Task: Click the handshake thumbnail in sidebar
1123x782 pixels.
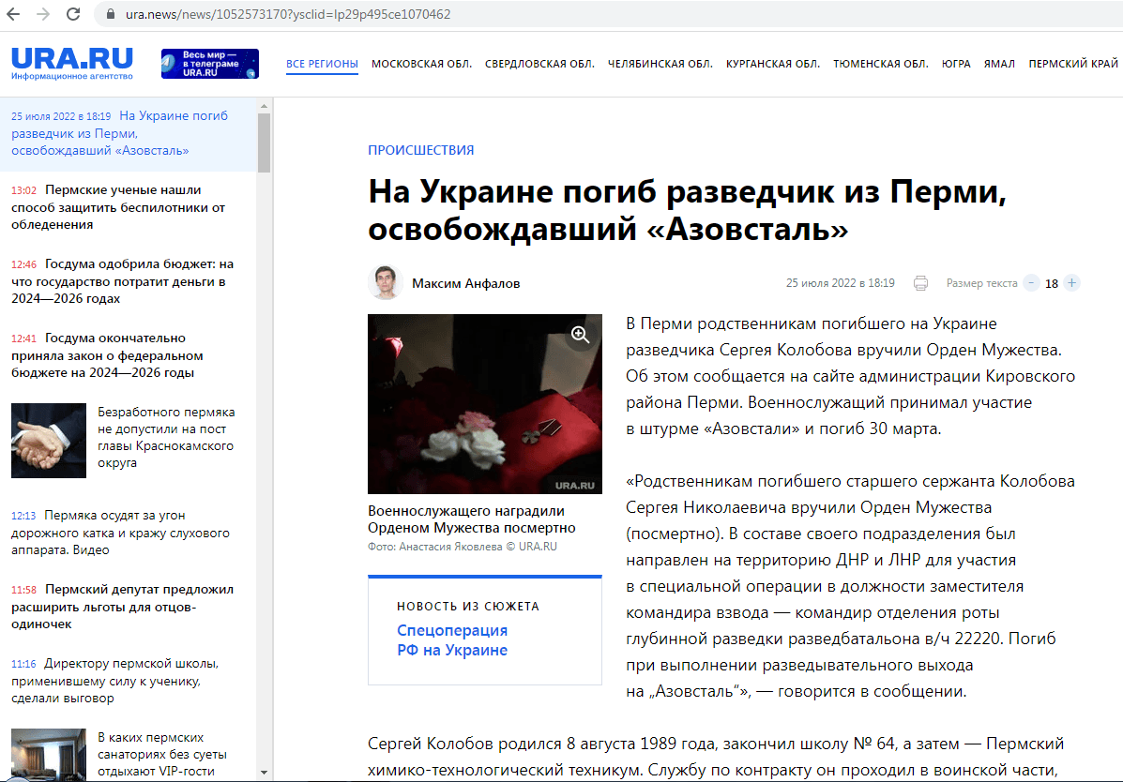Action: (49, 441)
